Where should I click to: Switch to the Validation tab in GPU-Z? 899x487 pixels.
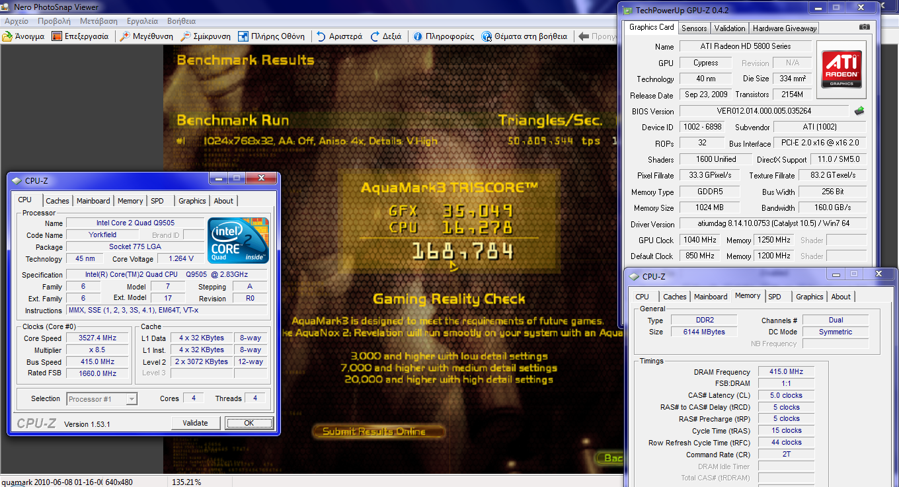[730, 28]
